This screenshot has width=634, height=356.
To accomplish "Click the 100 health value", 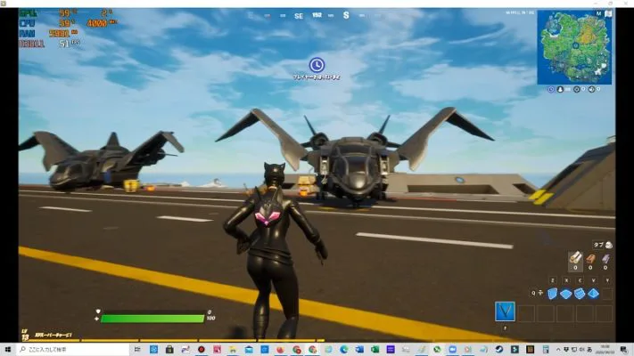I will pos(210,318).
